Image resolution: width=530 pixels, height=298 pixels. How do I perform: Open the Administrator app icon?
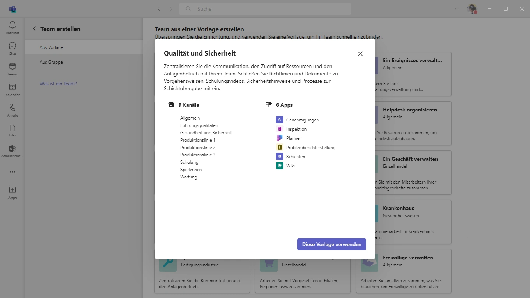click(x=13, y=151)
